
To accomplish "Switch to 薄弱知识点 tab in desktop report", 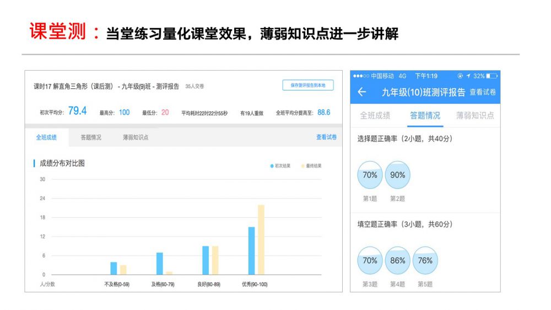I will point(136,137).
